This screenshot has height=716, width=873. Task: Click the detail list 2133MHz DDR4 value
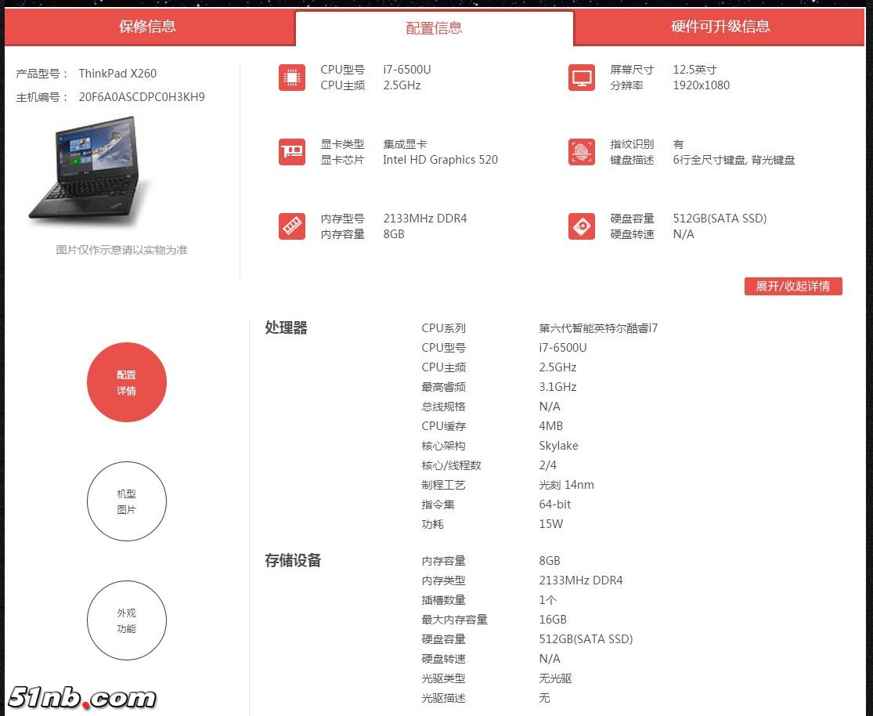(x=581, y=580)
